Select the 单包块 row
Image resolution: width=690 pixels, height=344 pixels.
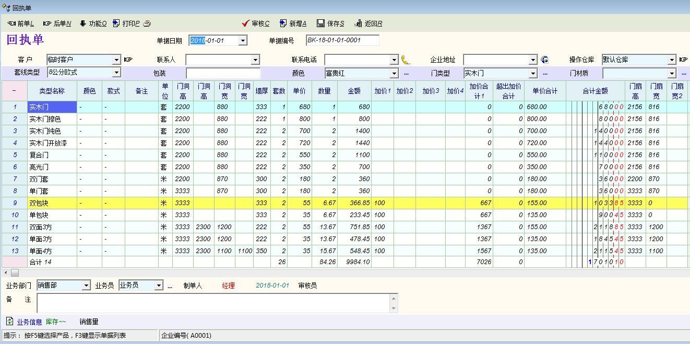tap(344, 215)
